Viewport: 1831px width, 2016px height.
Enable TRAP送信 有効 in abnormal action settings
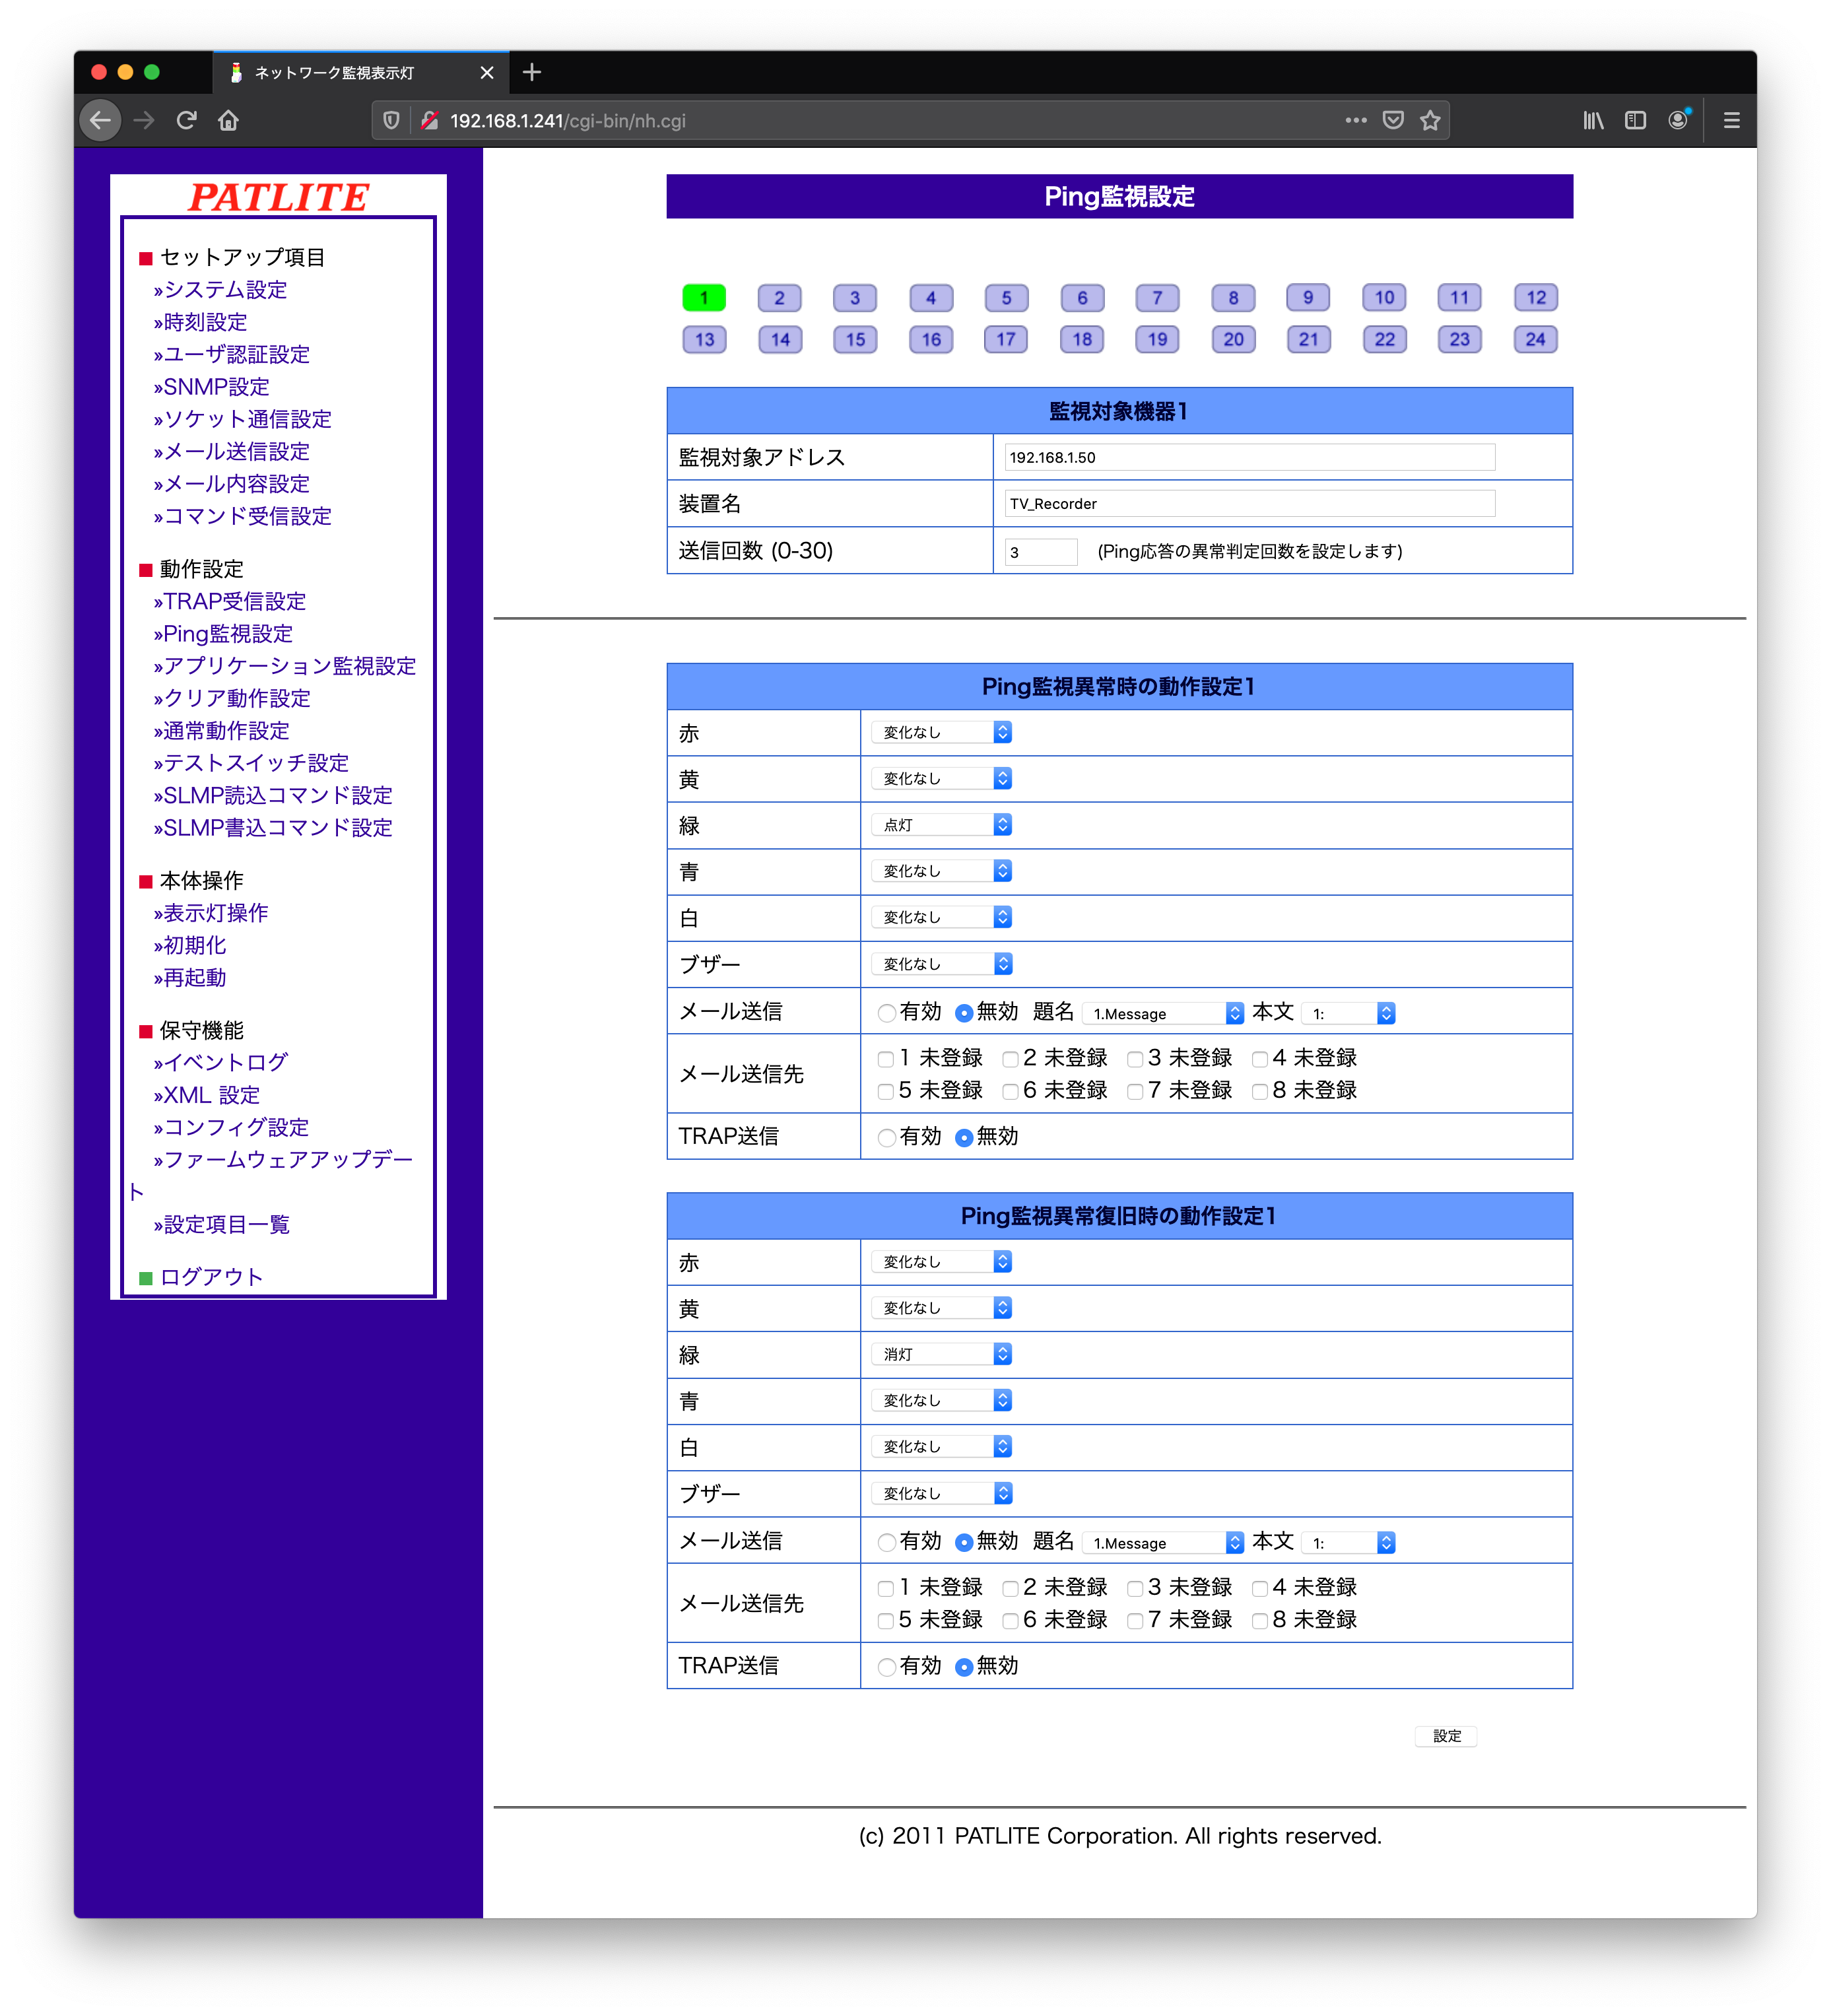tap(886, 1138)
